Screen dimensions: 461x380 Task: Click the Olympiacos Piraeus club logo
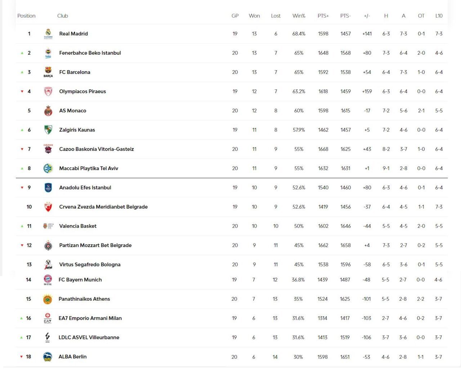point(48,91)
